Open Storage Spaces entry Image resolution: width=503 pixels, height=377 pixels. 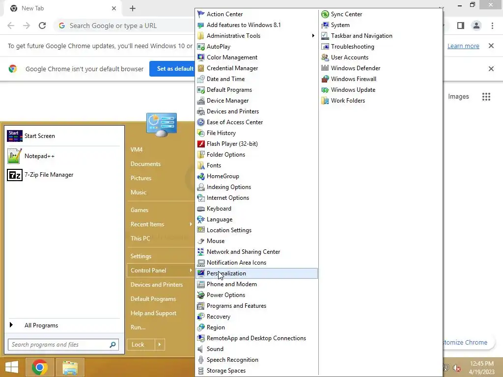pos(256,371)
